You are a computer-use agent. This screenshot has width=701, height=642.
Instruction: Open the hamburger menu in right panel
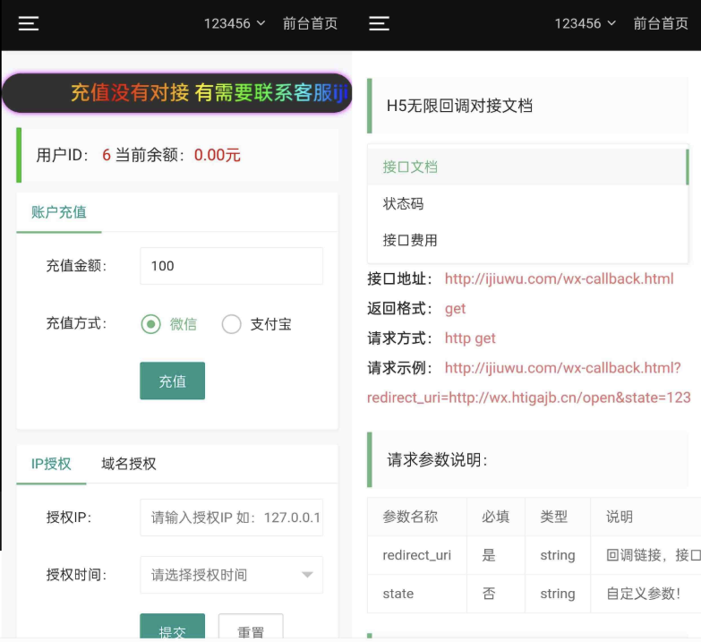point(380,24)
